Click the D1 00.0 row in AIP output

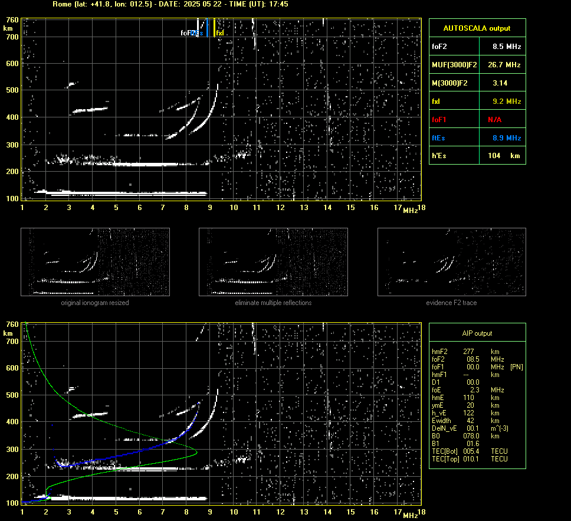pos(455,382)
